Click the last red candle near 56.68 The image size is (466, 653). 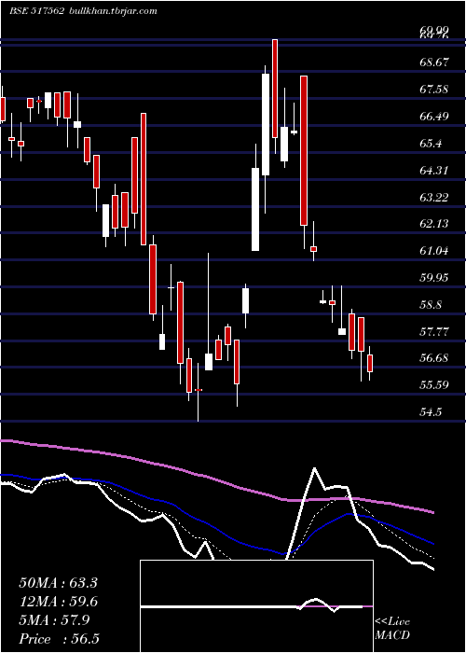(370, 363)
